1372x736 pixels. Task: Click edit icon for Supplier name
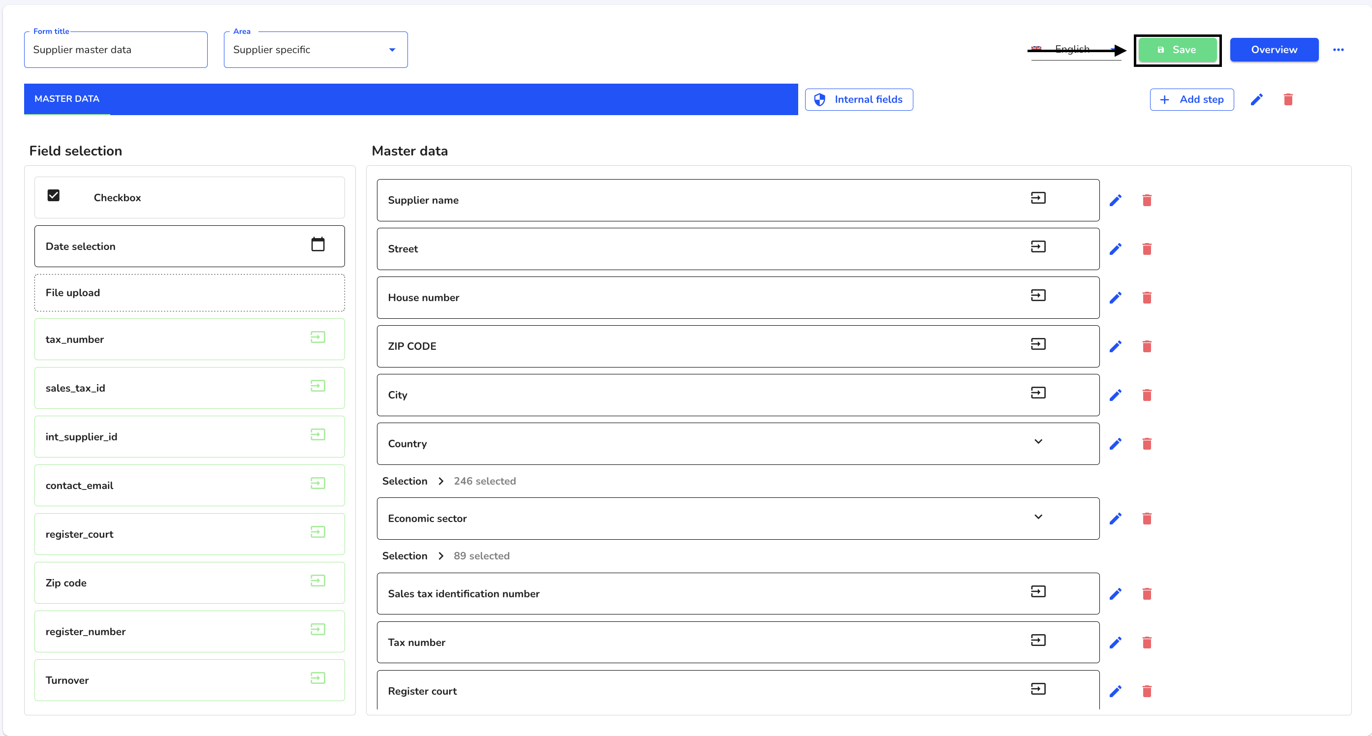[1115, 200]
